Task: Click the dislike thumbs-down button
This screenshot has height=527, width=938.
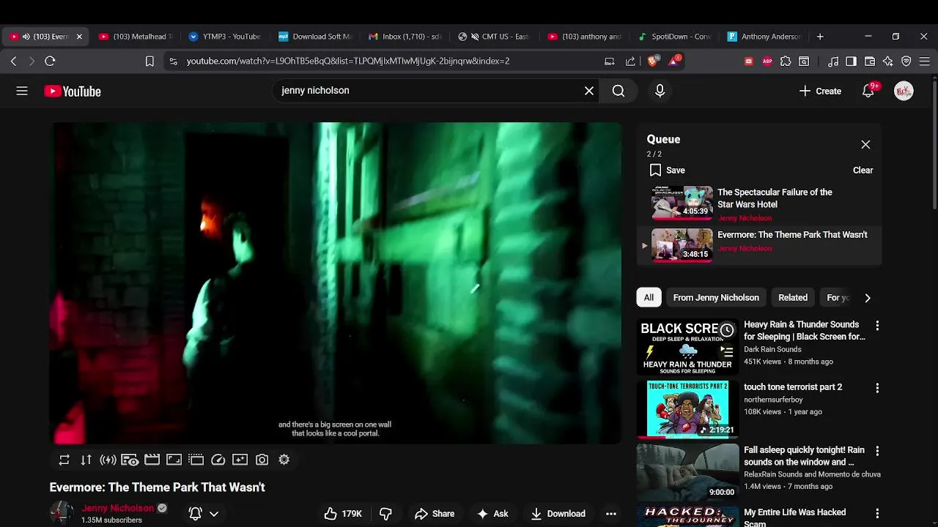Action: [385, 514]
